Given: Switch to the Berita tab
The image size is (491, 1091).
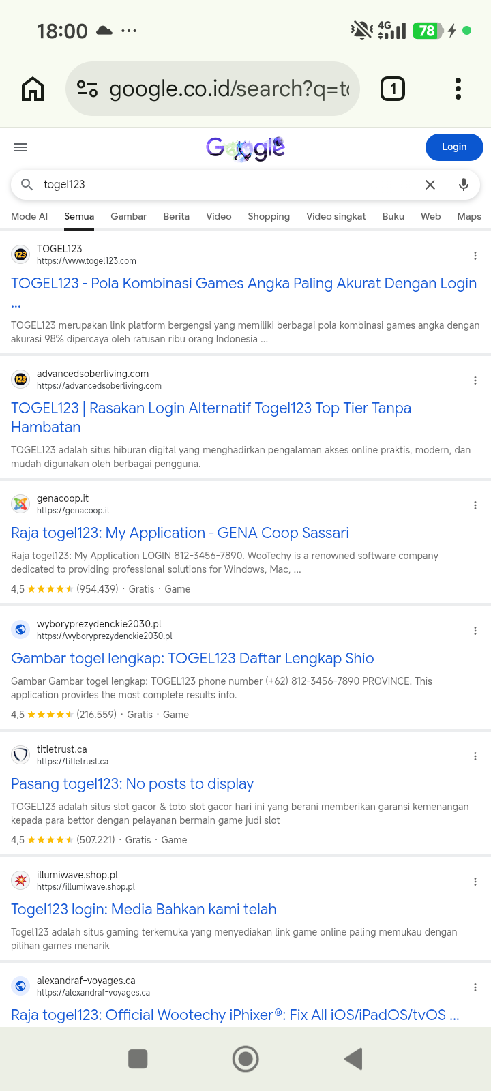Looking at the screenshot, I should 177,216.
